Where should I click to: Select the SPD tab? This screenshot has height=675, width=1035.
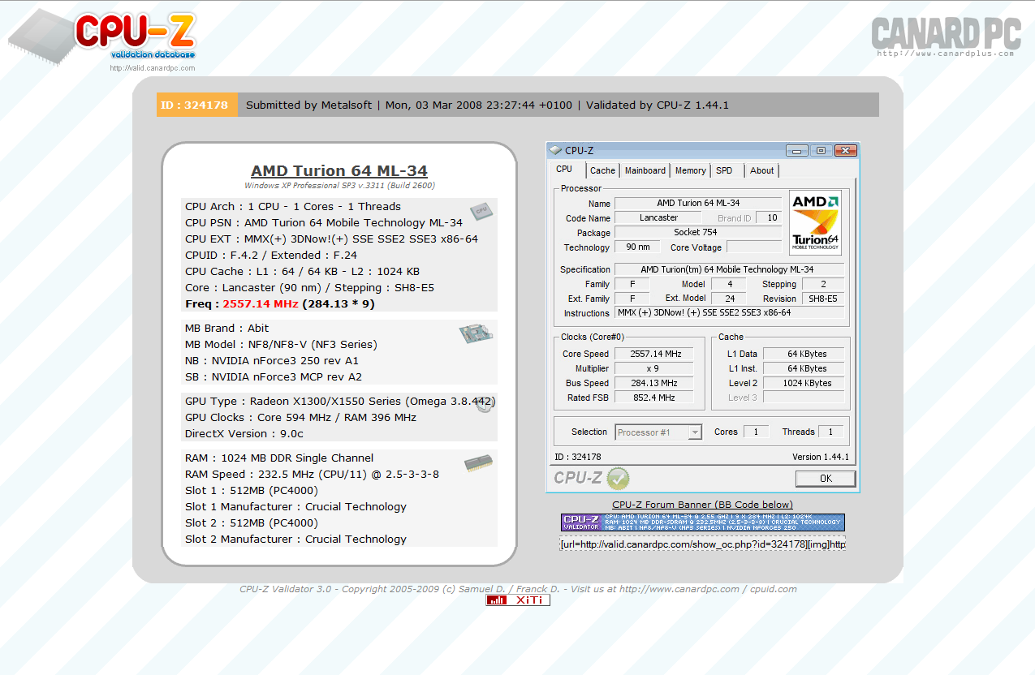724,170
